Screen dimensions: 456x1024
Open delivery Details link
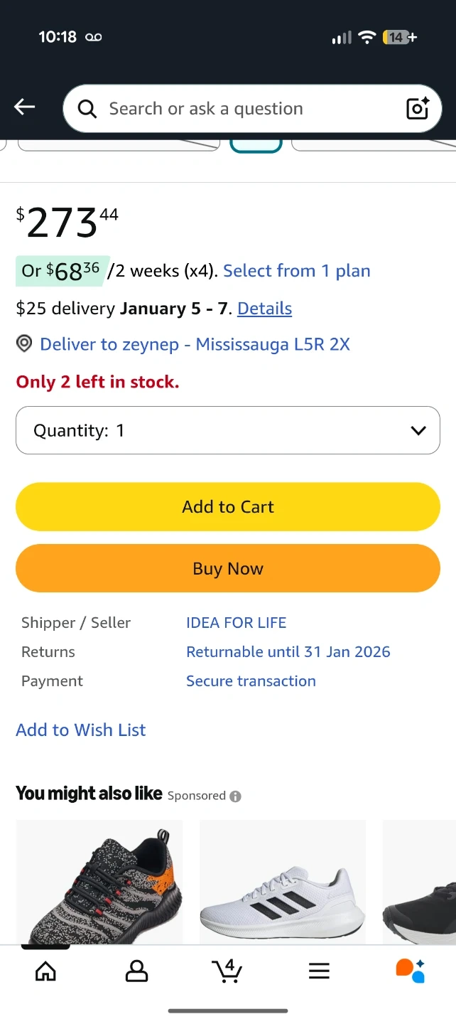tap(264, 309)
